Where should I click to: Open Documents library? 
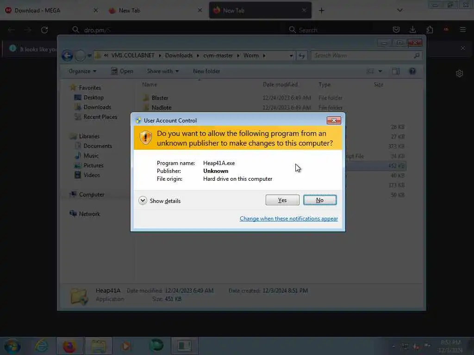click(98, 146)
